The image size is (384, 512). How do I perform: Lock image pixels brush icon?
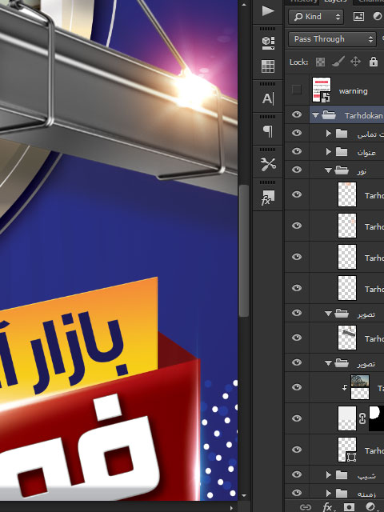pos(338,62)
